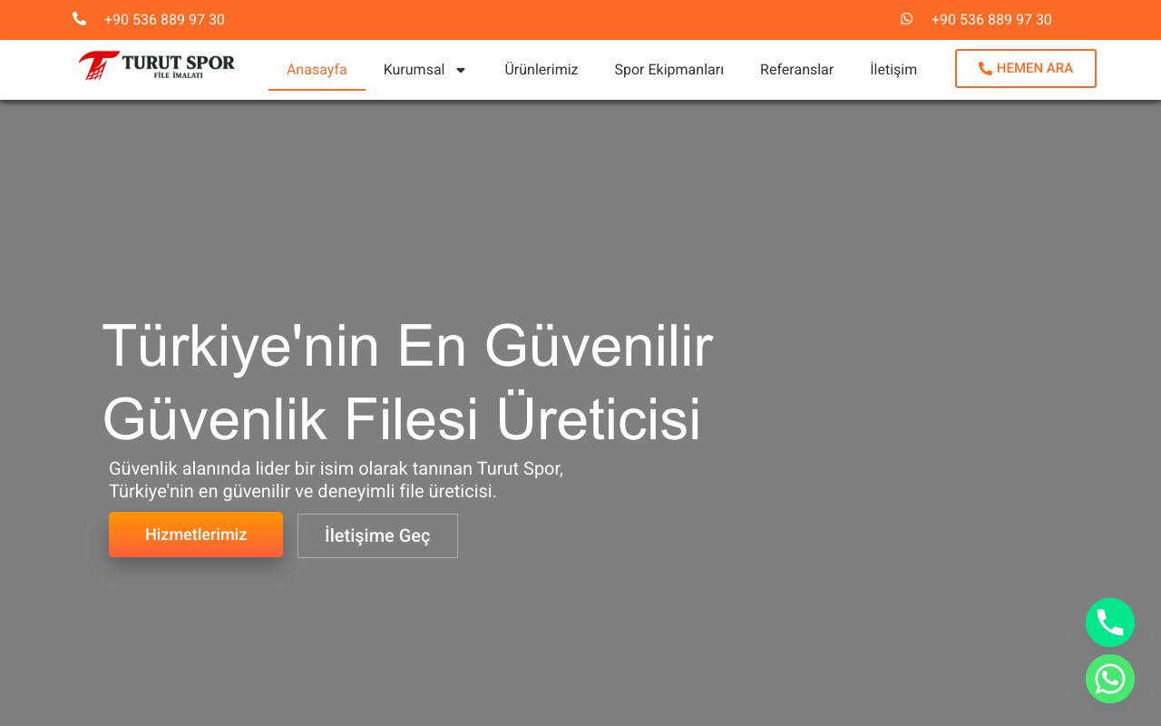Open Spor Ekipmanları page
Viewport: 1161px width, 726px height.
(669, 70)
